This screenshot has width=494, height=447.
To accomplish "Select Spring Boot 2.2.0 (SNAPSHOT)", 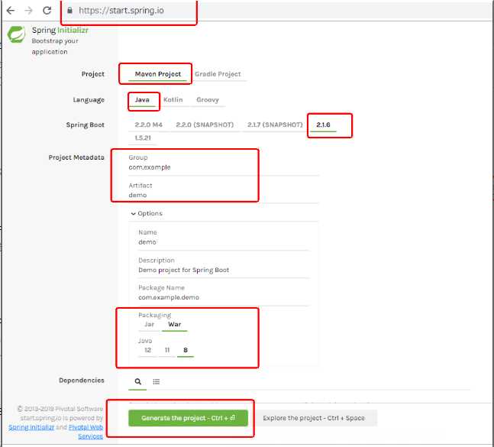I will (x=205, y=125).
